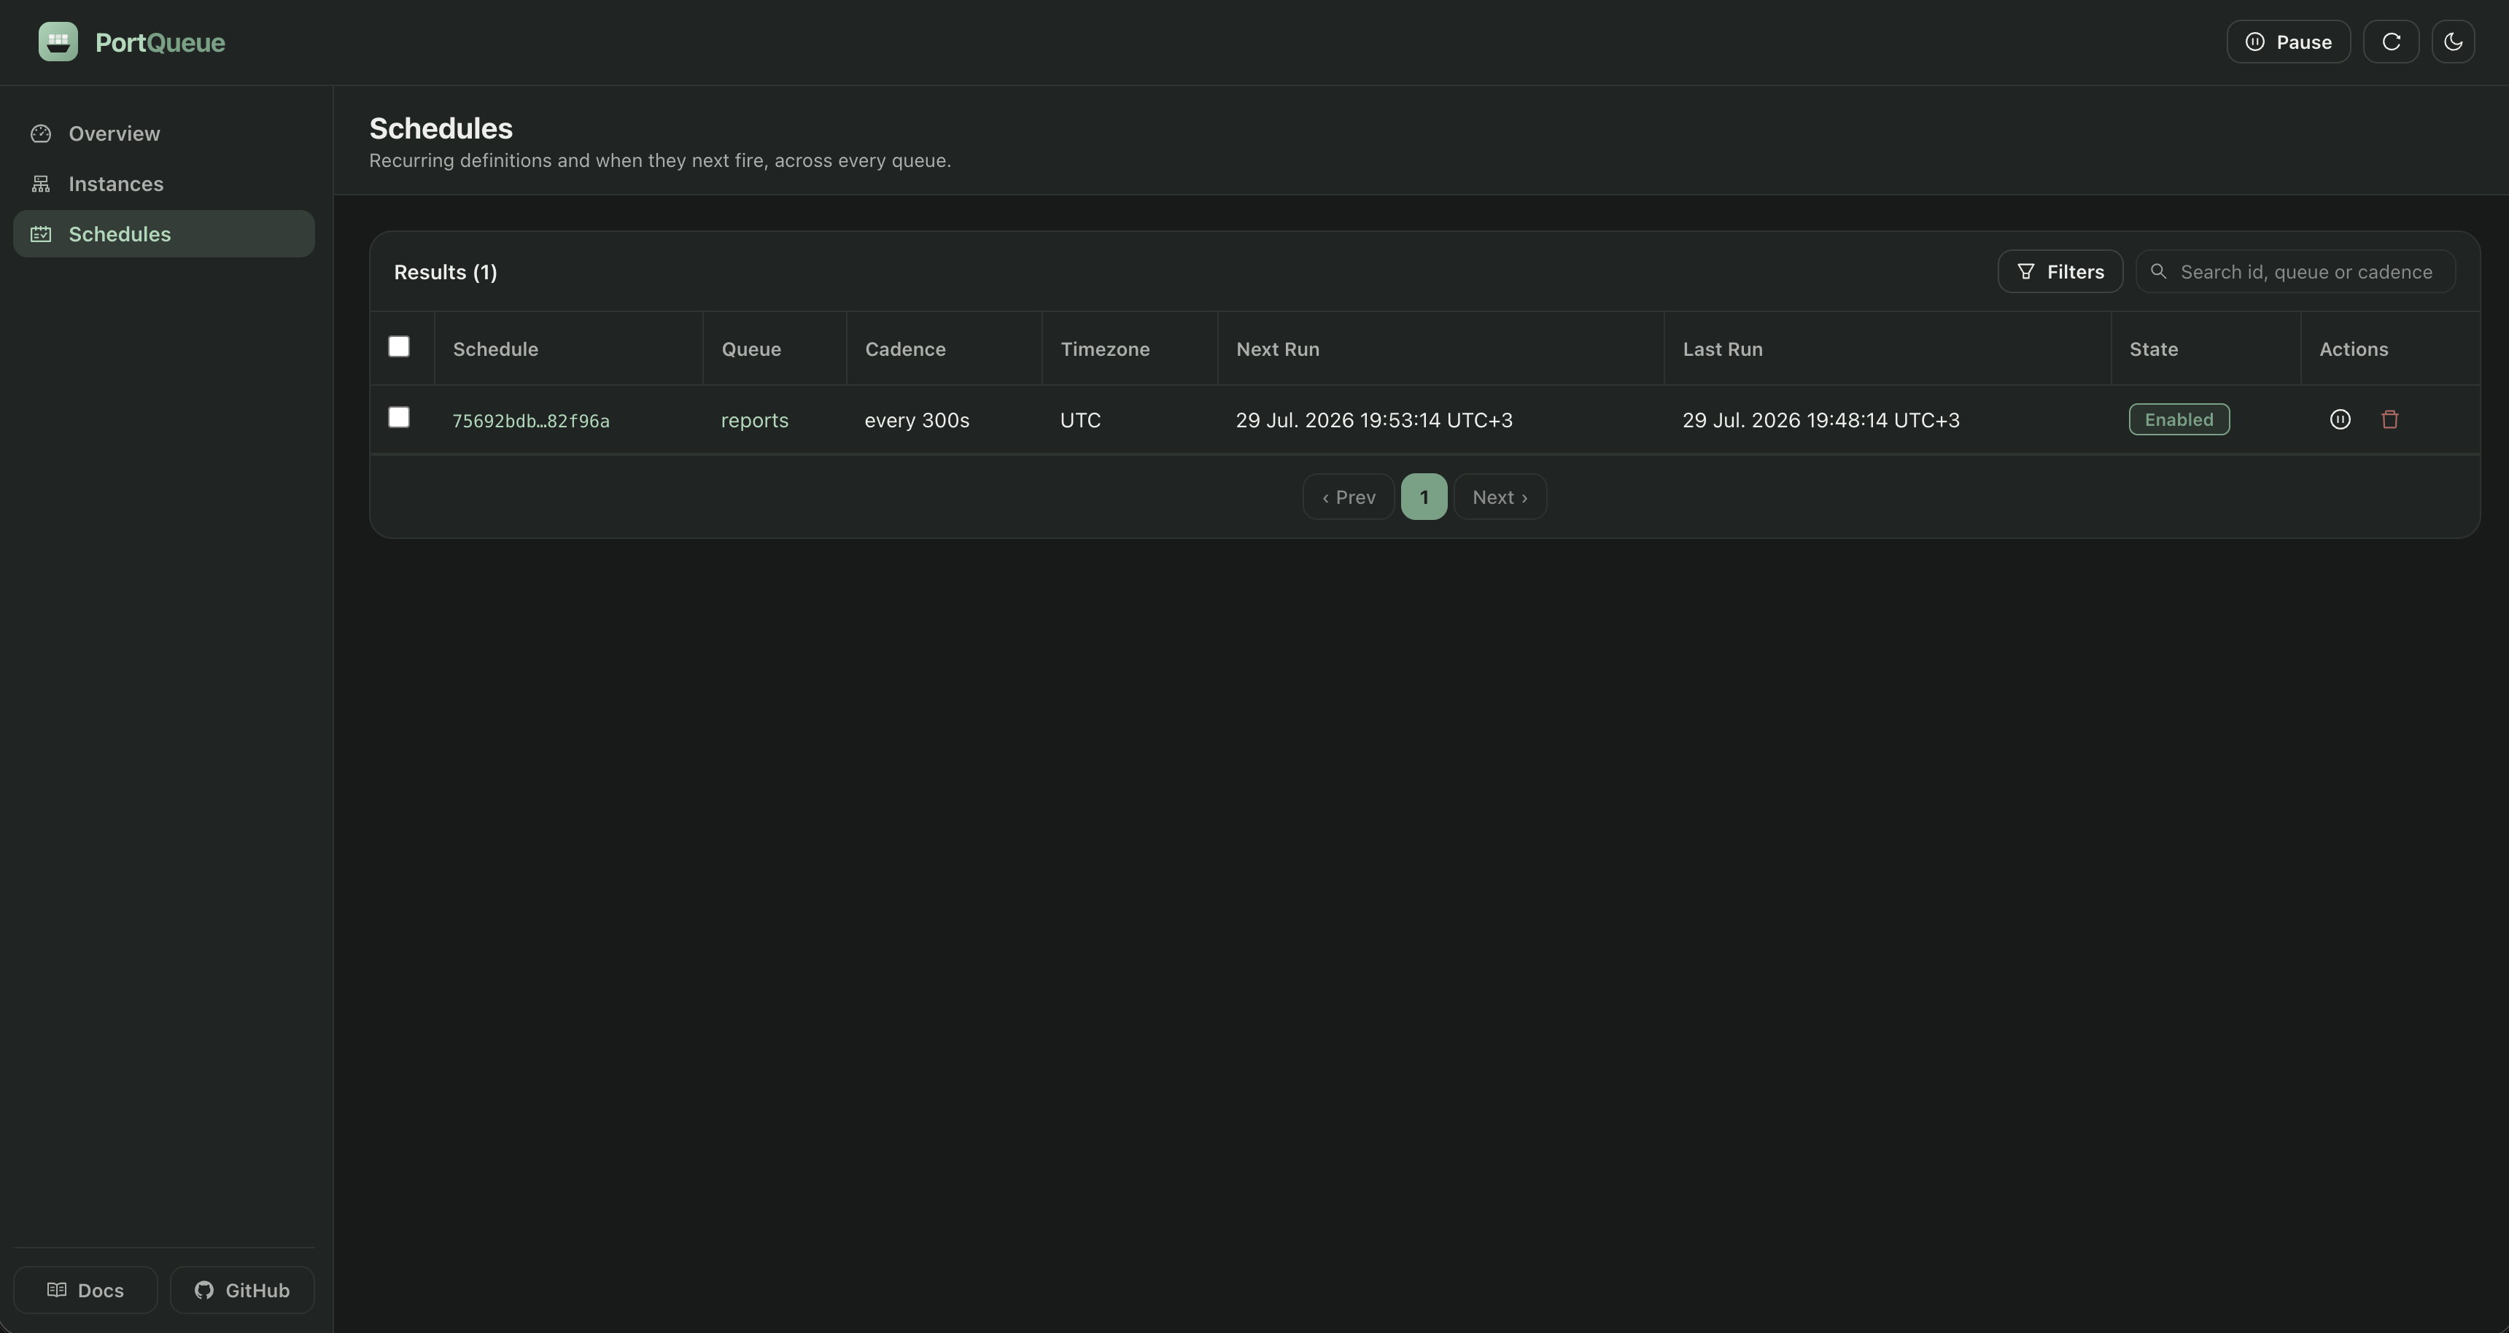Image resolution: width=2509 pixels, height=1333 pixels.
Task: Go to the previous page with Prev
Action: point(1348,497)
